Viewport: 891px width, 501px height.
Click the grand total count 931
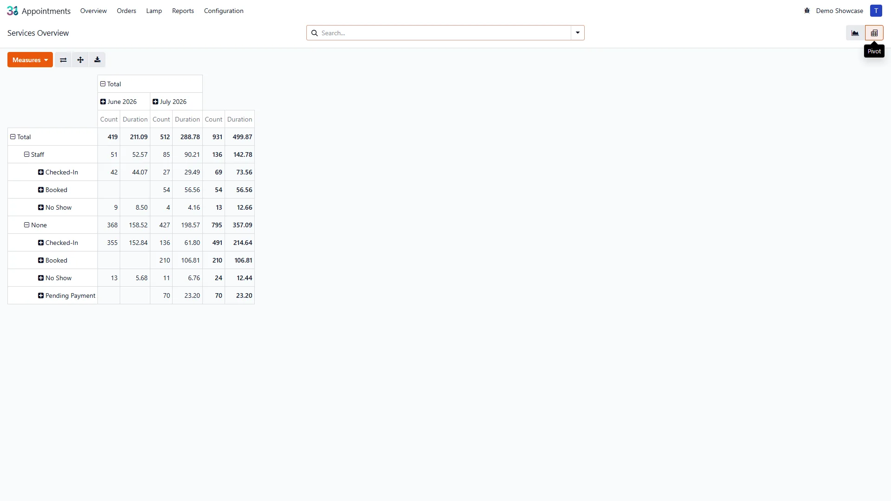pos(214,137)
